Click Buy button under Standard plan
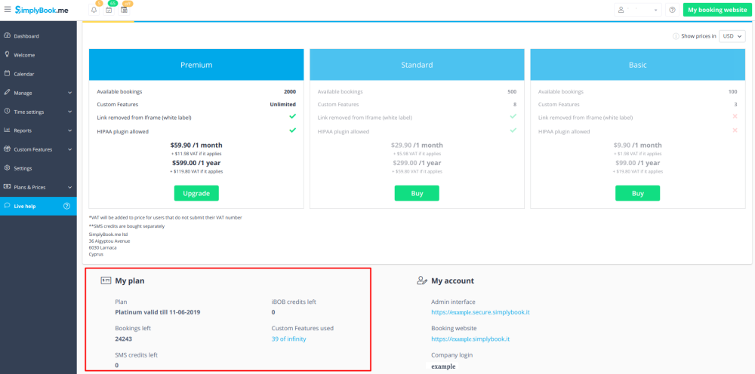755x374 pixels. (417, 193)
